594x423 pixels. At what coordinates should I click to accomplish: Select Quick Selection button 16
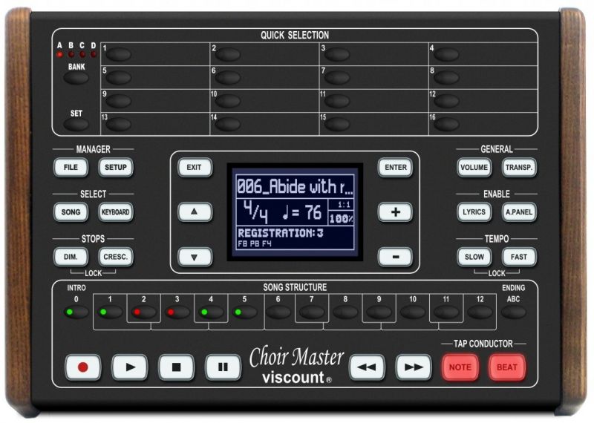pyautogui.click(x=446, y=124)
